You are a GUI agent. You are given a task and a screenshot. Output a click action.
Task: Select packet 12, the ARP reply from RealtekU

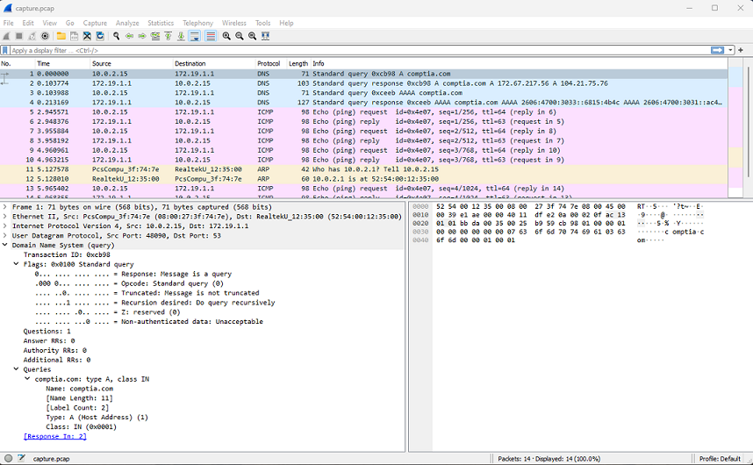[364, 179]
